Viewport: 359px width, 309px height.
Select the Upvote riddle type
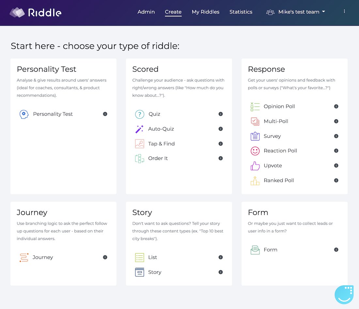pyautogui.click(x=273, y=166)
